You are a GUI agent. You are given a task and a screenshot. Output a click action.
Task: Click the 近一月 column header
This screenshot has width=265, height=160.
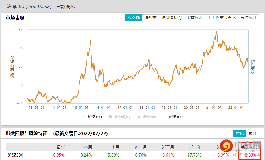(141, 147)
